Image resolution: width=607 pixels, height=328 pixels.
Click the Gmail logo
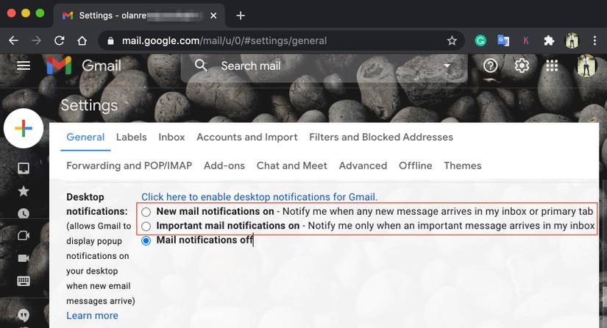(84, 65)
